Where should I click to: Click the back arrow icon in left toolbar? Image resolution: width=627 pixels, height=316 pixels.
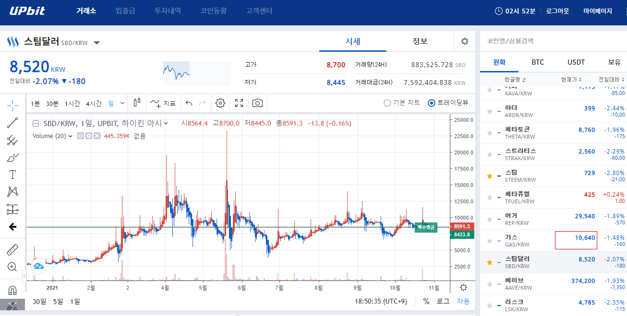click(12, 227)
